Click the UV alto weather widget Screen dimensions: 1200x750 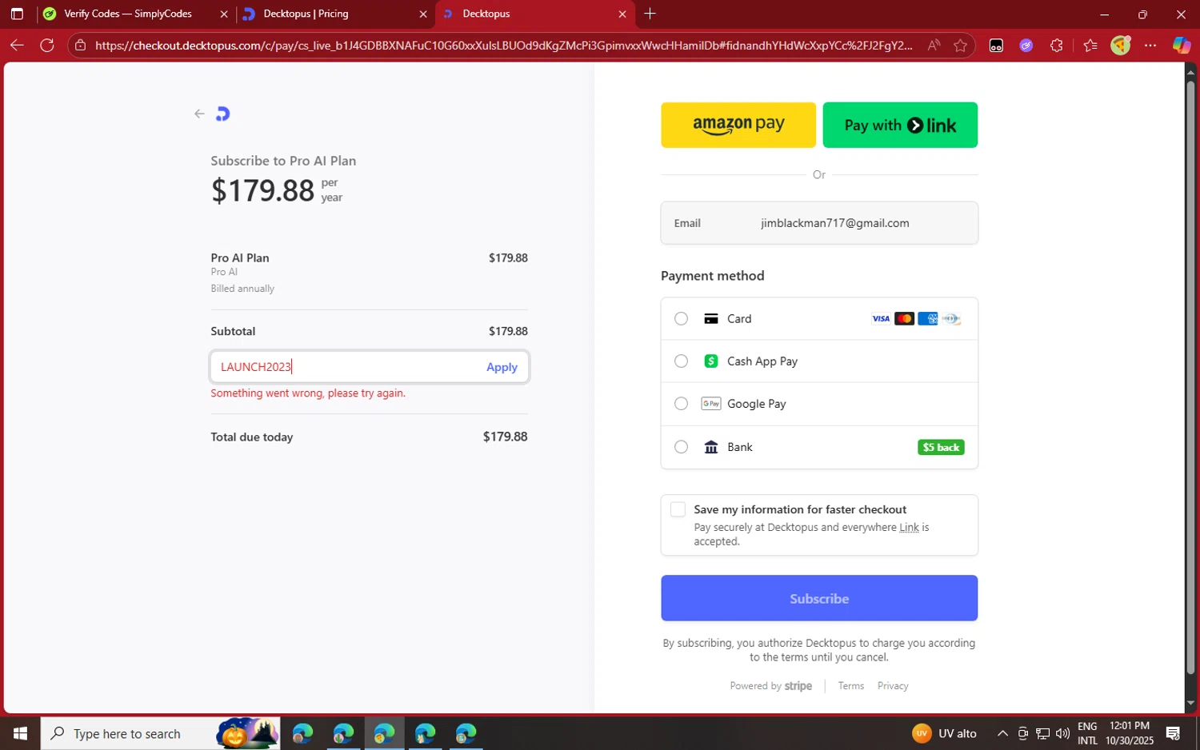tap(945, 733)
